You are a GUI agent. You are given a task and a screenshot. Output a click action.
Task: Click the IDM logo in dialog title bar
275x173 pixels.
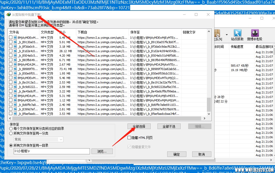[x=9, y=14]
